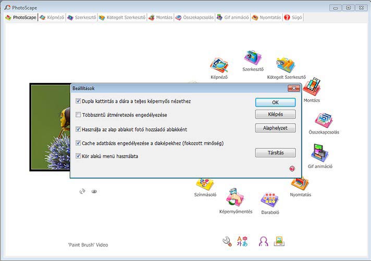The width and height of the screenshot is (371, 261).
Task: Open the Súgó help tab
Action: click(293, 17)
